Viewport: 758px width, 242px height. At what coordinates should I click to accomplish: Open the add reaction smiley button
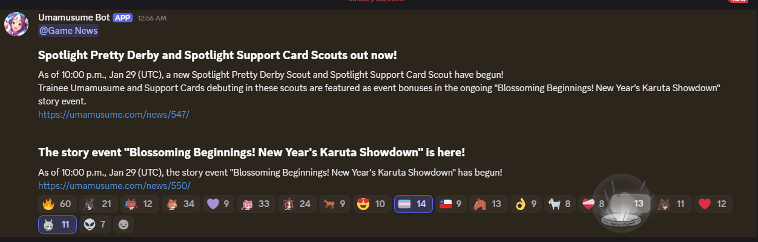[x=124, y=224]
